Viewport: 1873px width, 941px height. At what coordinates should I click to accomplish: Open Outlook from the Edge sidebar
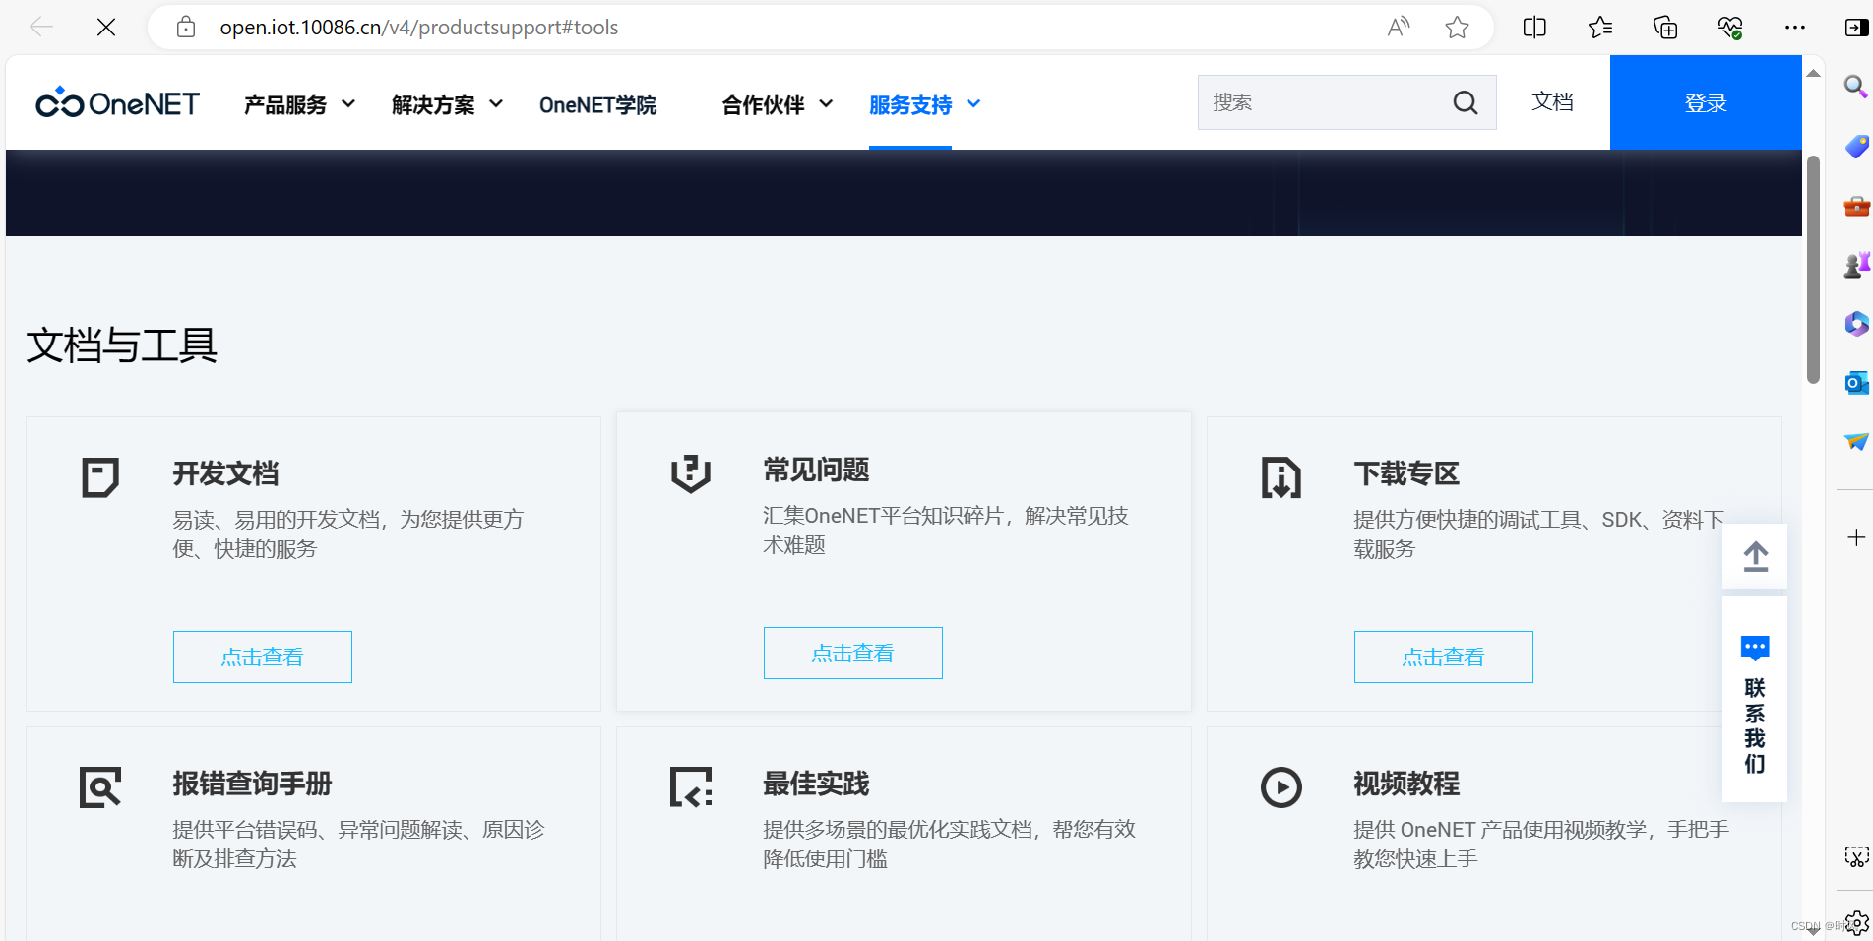1854,383
